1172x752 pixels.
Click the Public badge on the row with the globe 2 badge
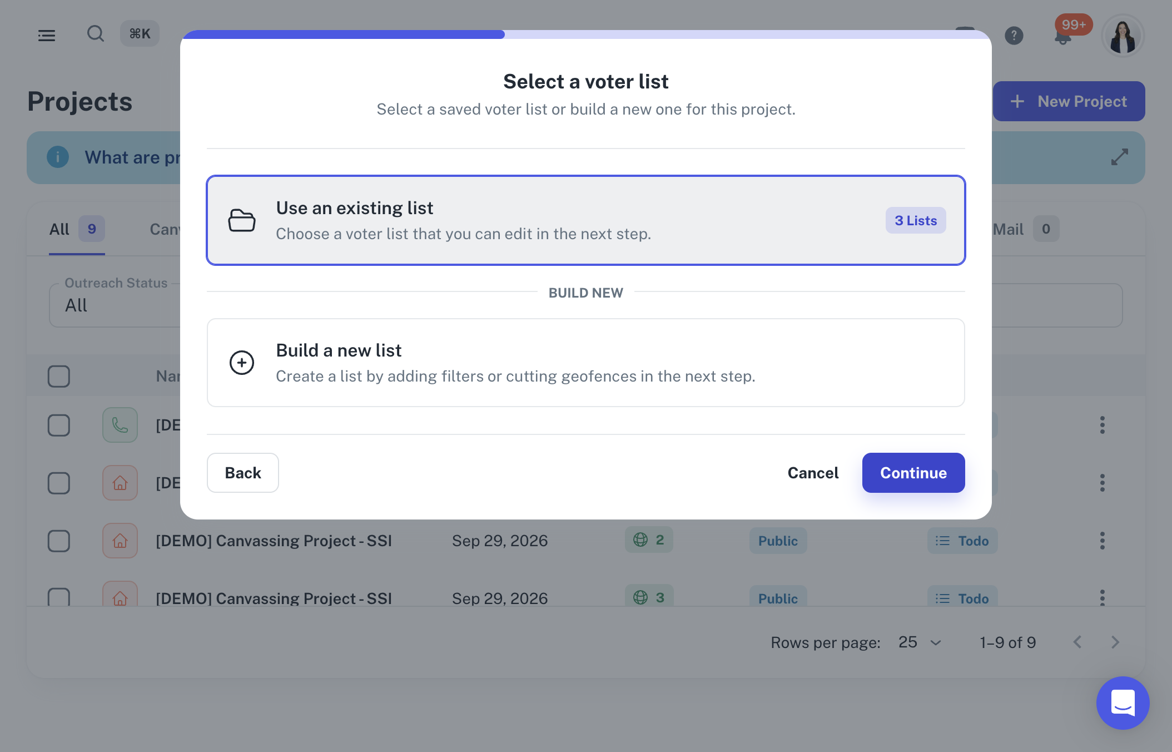tap(778, 541)
